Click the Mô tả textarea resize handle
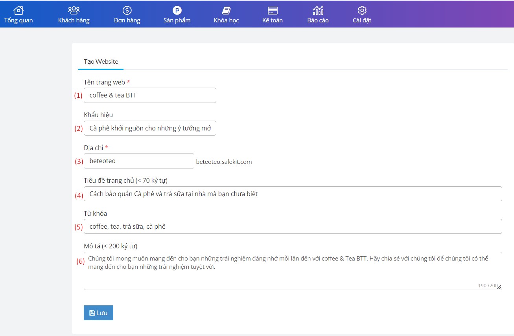This screenshot has height=336, width=514. click(x=499, y=288)
